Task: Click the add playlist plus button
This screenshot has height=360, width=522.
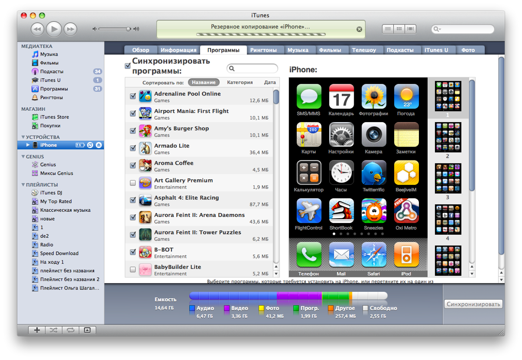Action: (37, 330)
